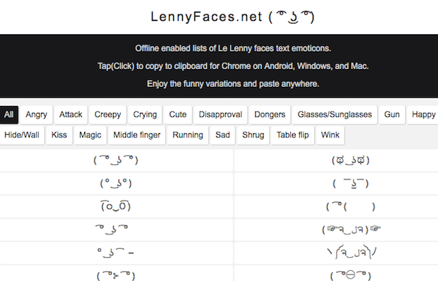438x281 pixels.
Task: Show the Dongers category
Action: point(270,115)
